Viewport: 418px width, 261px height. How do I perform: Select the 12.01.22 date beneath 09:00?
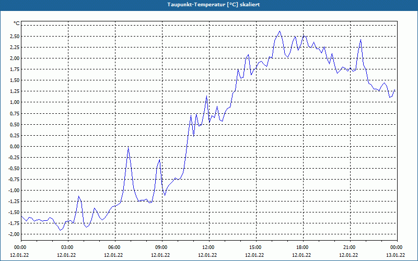(x=160, y=255)
